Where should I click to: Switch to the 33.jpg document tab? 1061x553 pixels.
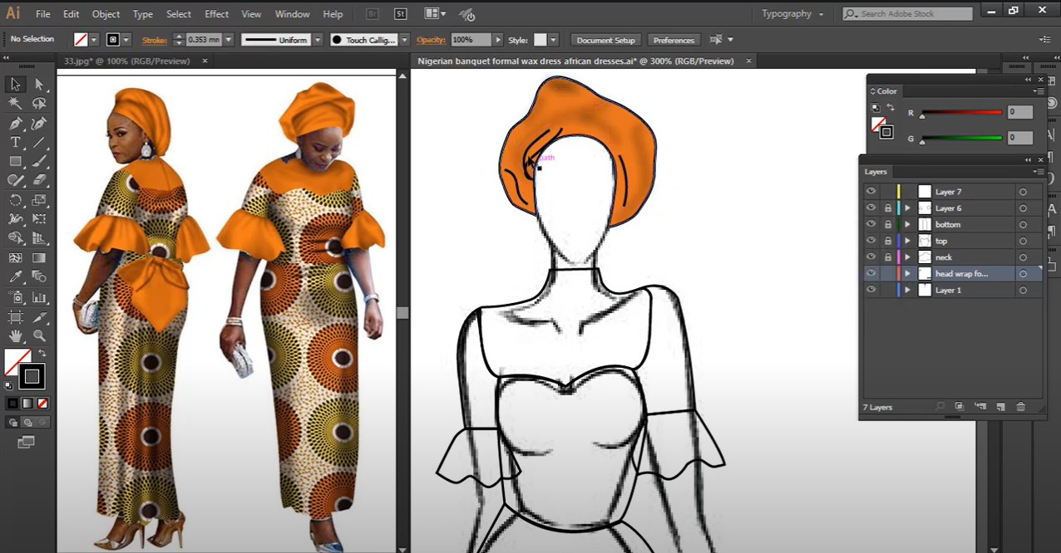[126, 61]
